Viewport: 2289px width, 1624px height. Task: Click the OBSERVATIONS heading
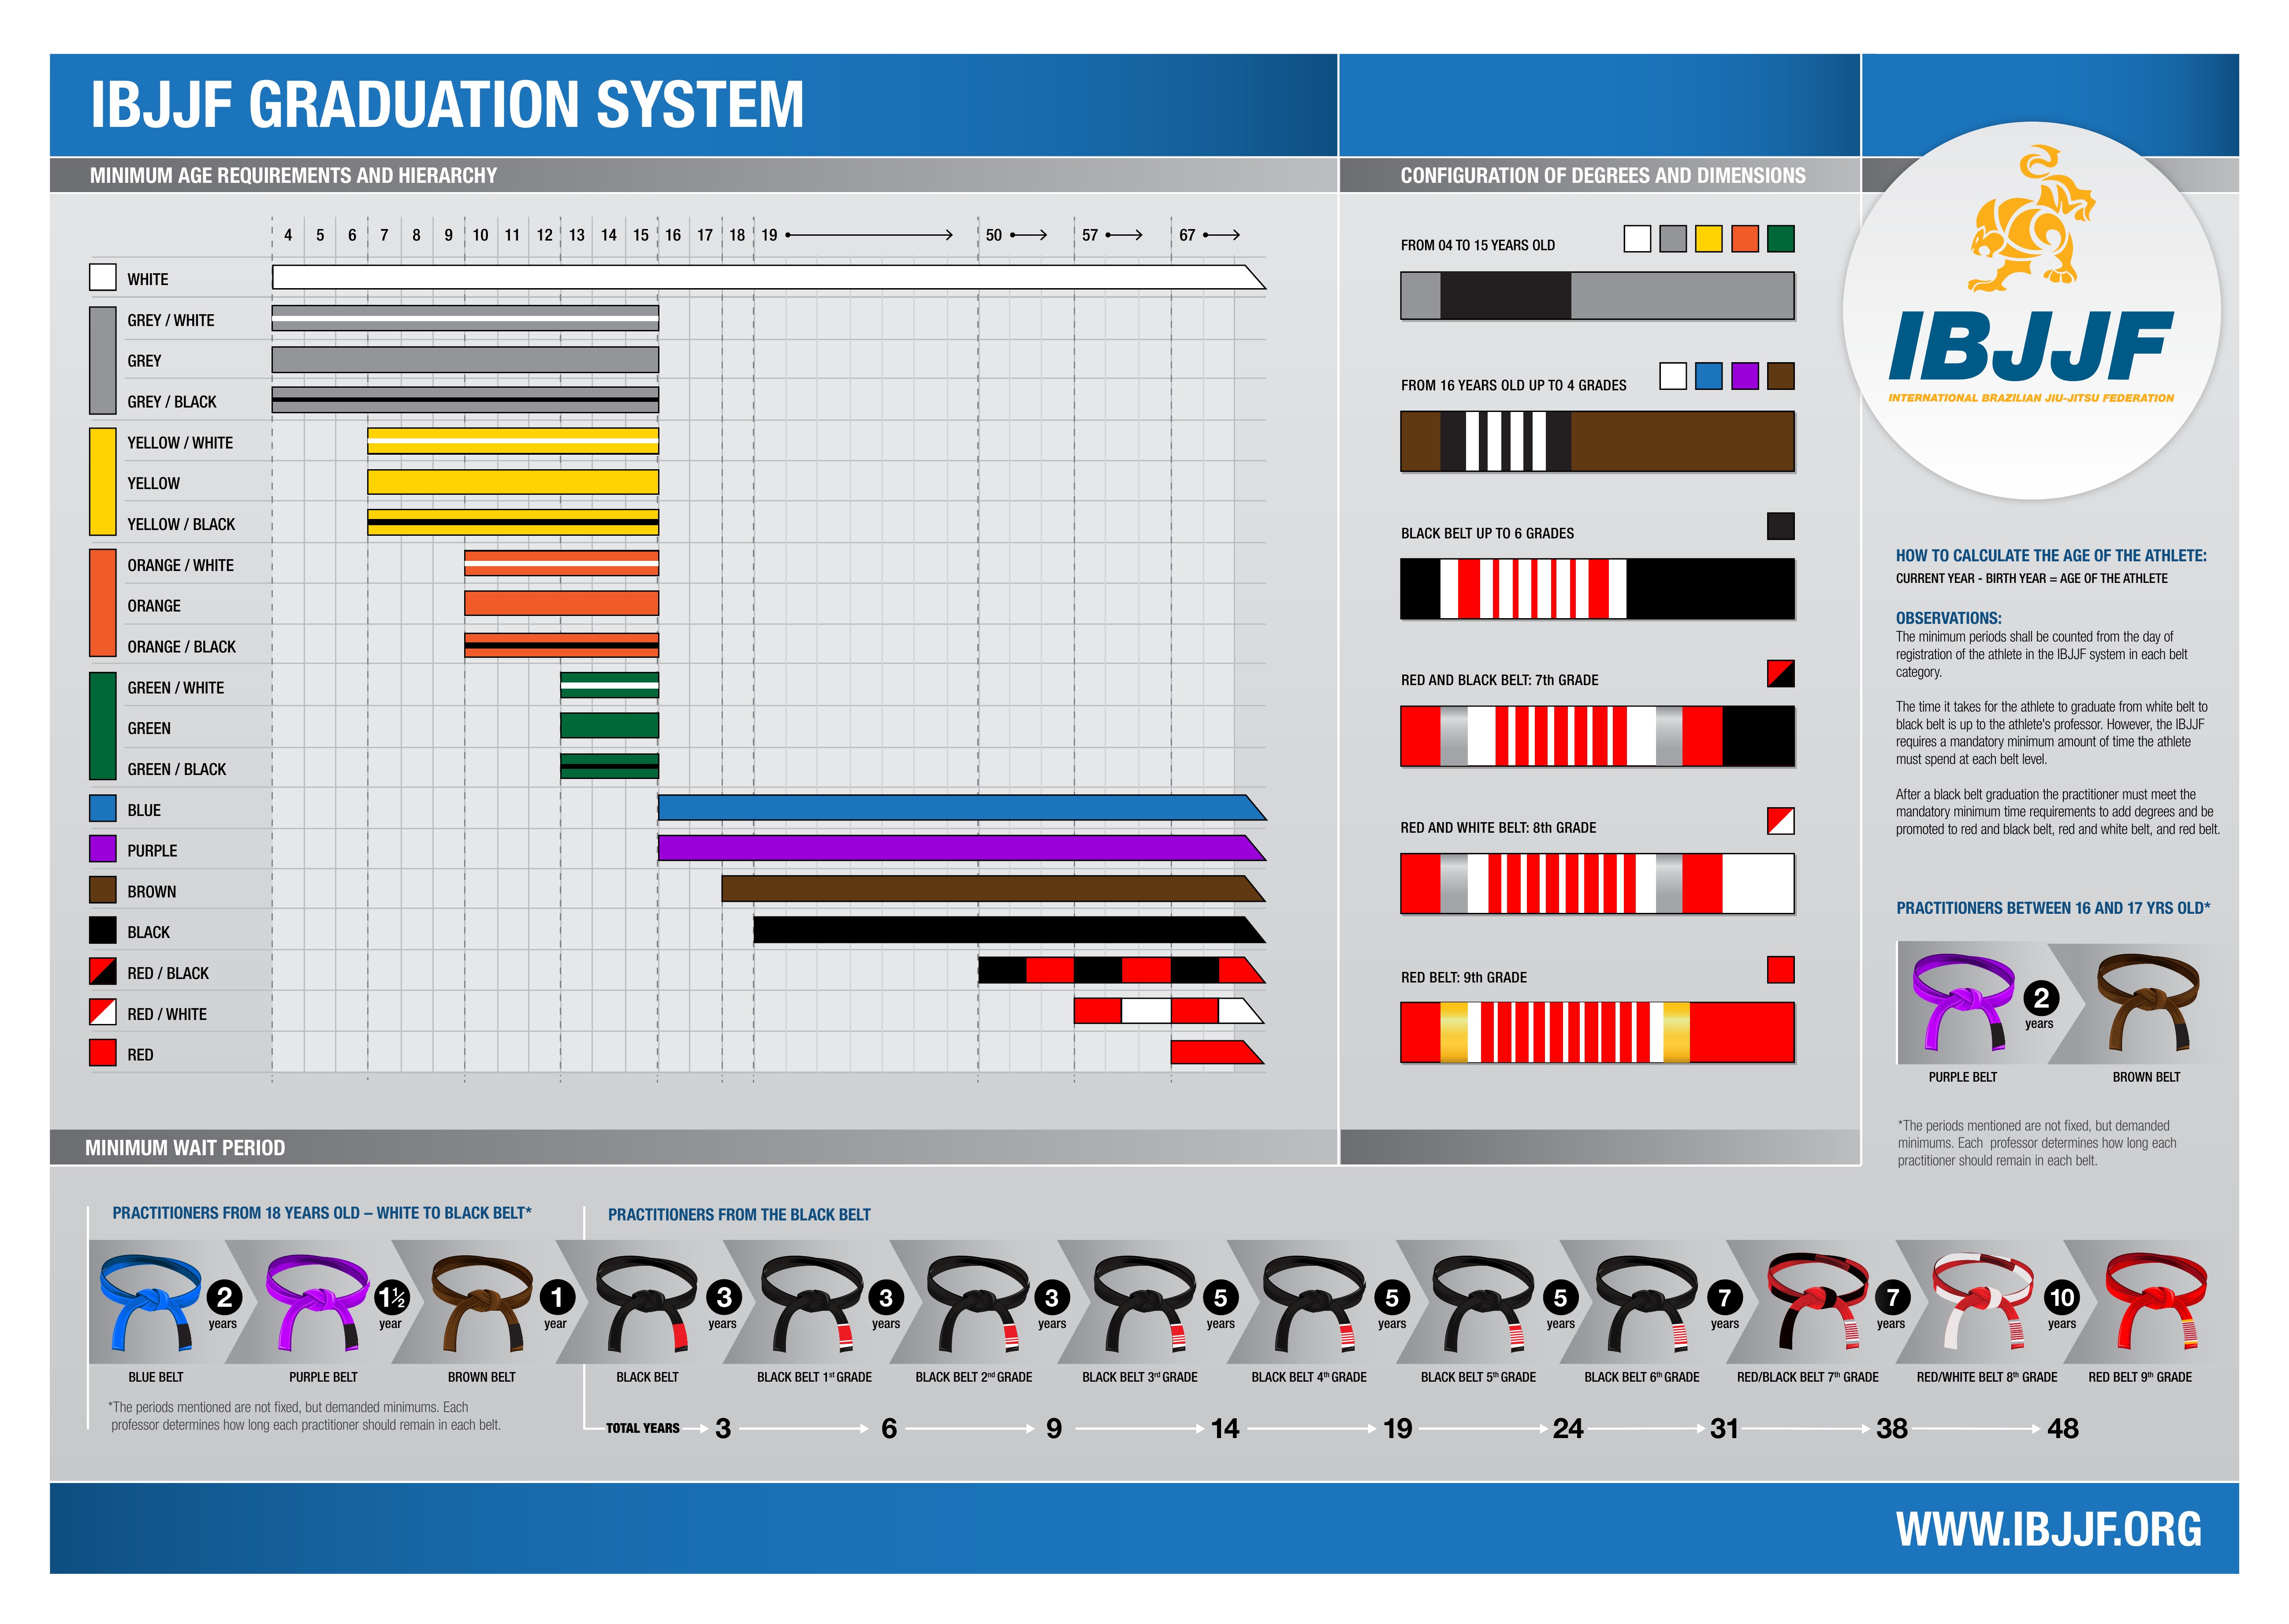pyautogui.click(x=1948, y=619)
